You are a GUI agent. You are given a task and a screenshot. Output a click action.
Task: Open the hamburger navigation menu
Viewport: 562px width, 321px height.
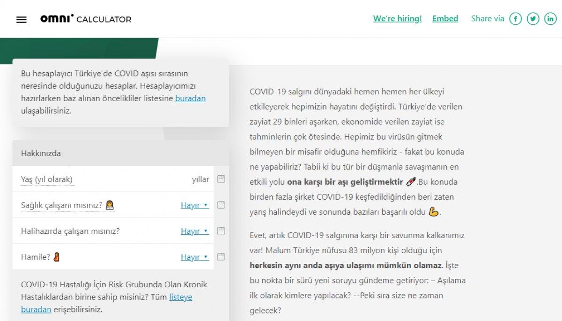[x=22, y=19]
